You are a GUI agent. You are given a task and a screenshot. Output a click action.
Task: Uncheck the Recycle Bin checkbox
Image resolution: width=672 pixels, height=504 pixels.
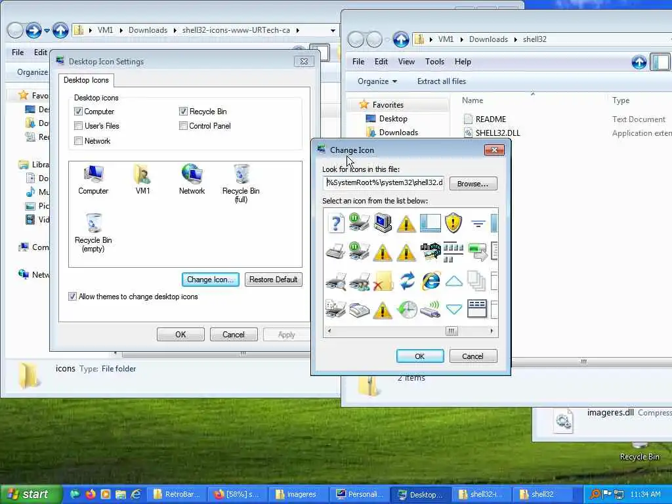(183, 112)
